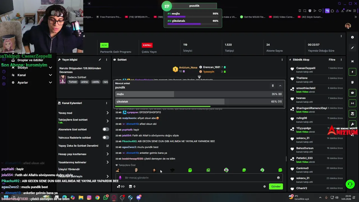Open Sohbet panel three-dot menu
The image size is (359, 202).
click(282, 60)
